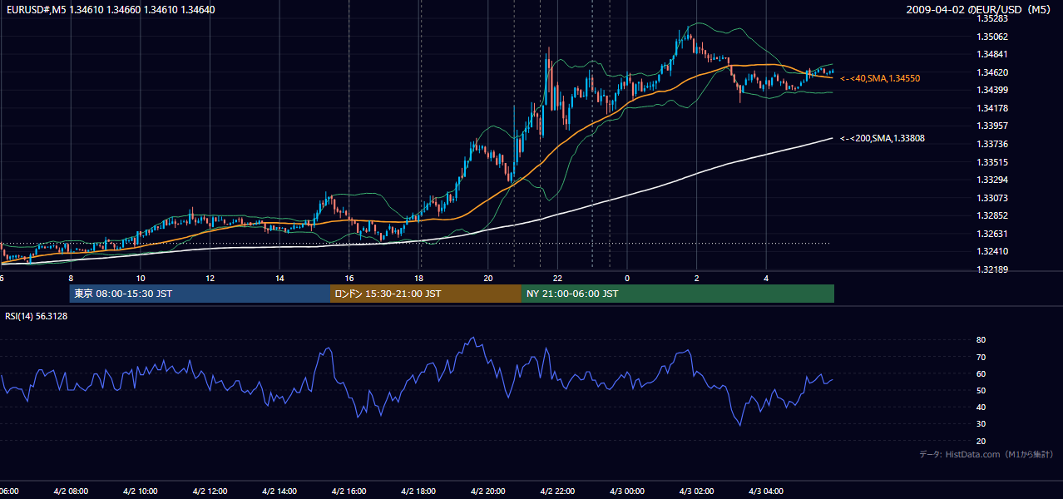Click RSI scale value 60

(x=981, y=373)
